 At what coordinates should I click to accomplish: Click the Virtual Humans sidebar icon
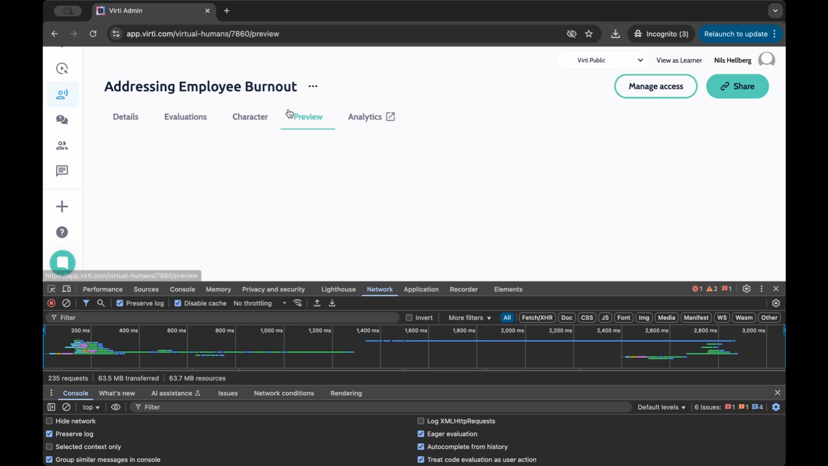coord(62,94)
